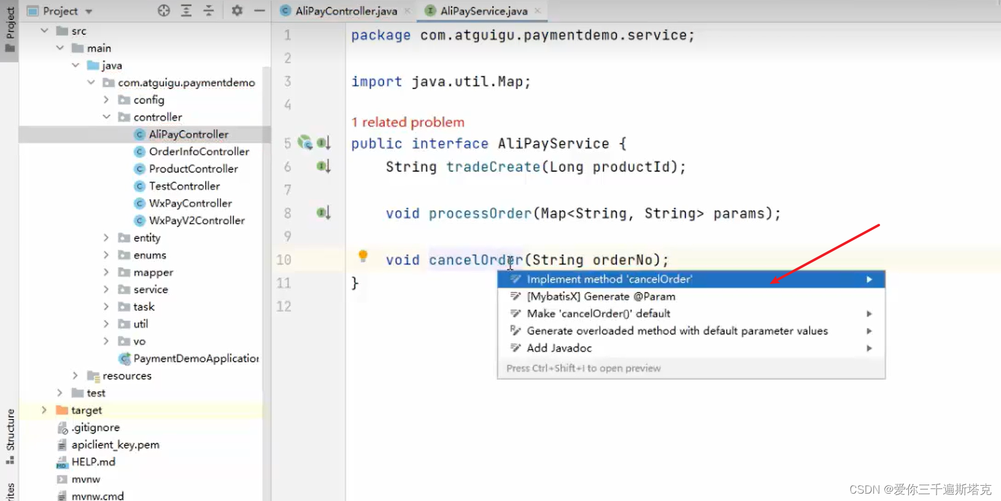Select the .gitignore file
The width and height of the screenshot is (1001, 501).
pos(95,427)
